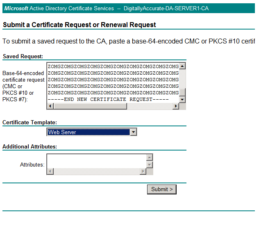The height and width of the screenshot is (226, 268).
Task: Click the Attributes: field label
Action: [x=32, y=164]
